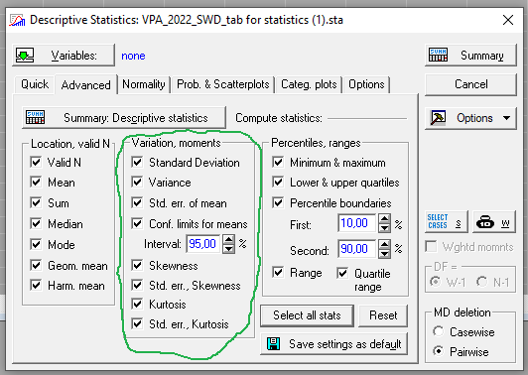The image size is (528, 375).
Task: Select the W-1 DF radio button
Action: 436,282
